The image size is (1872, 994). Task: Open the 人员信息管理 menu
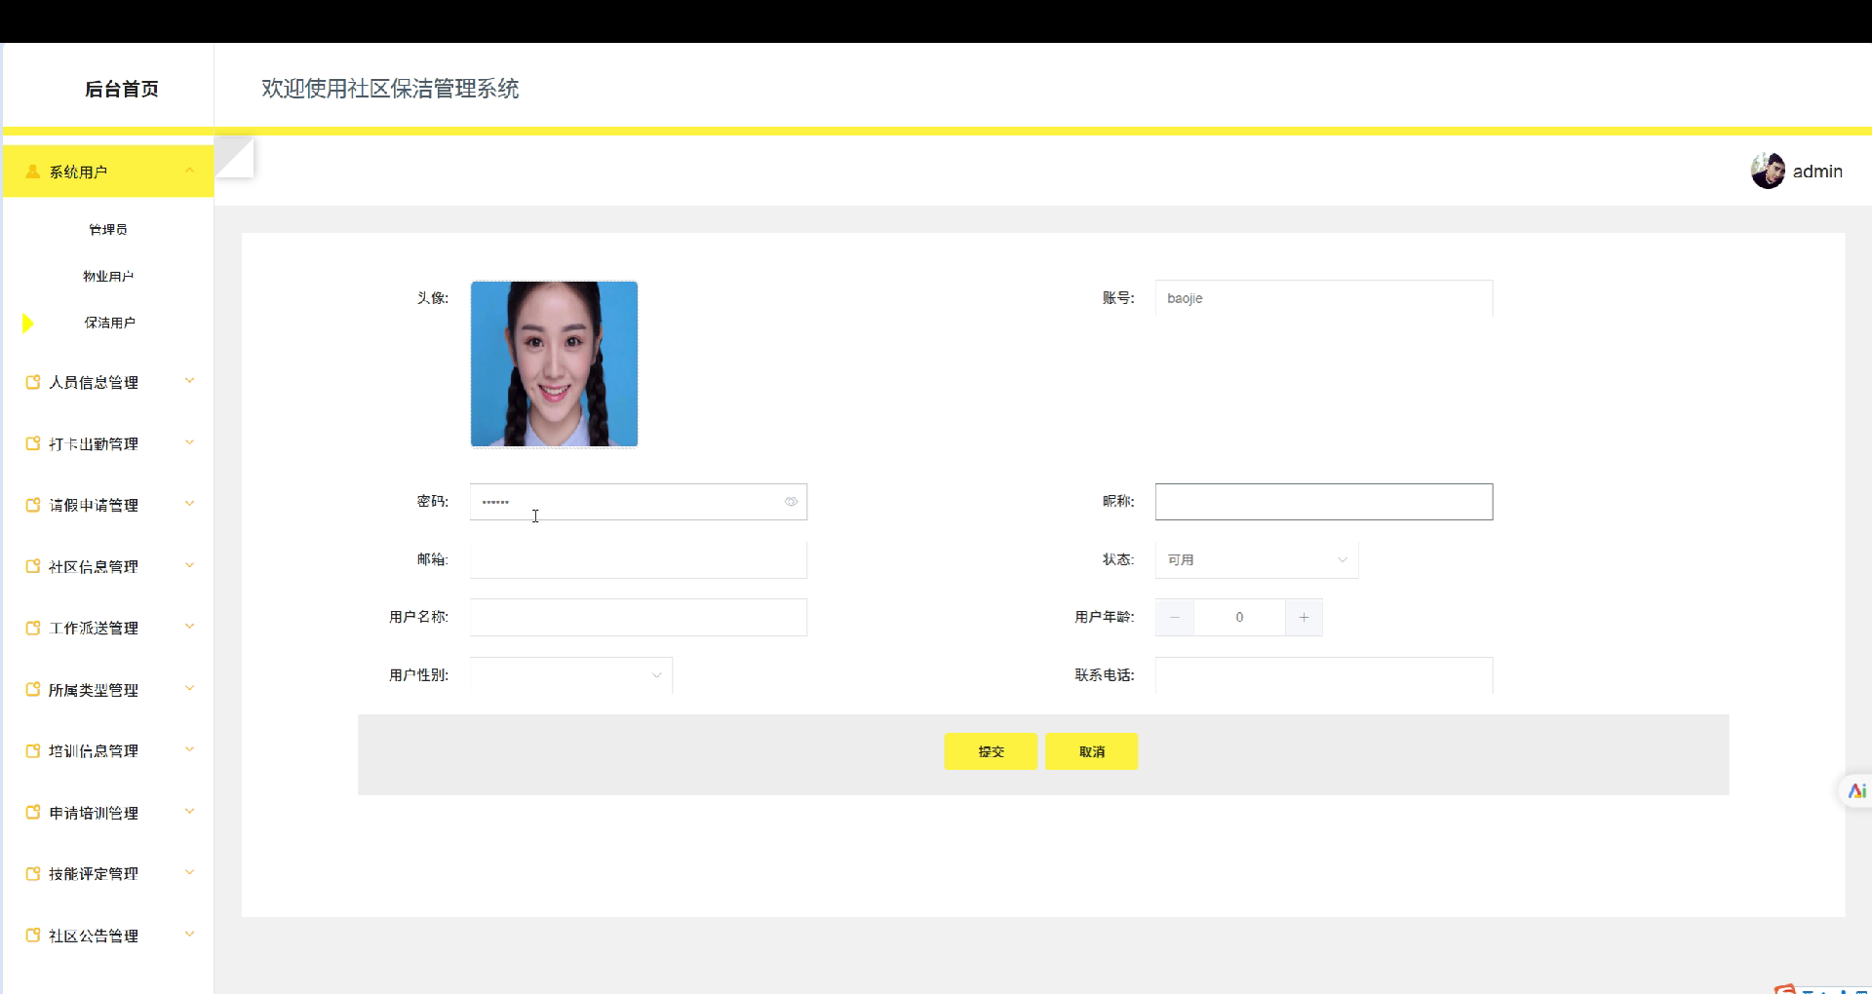tap(108, 382)
